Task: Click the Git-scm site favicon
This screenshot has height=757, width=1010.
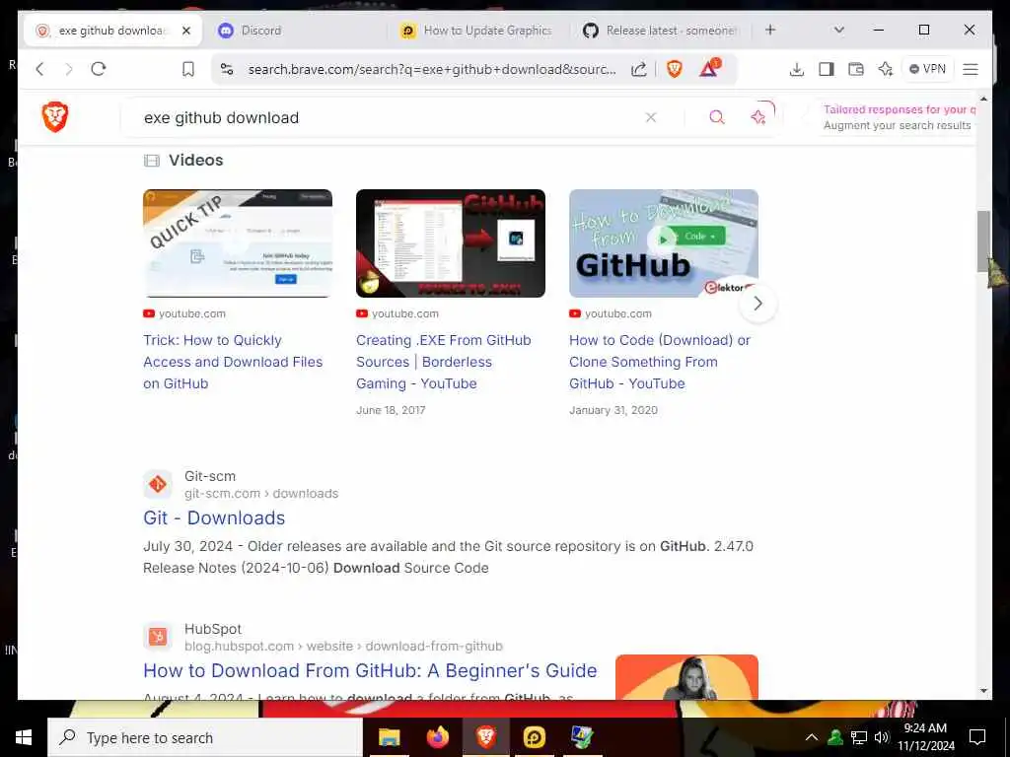Action: [x=158, y=484]
